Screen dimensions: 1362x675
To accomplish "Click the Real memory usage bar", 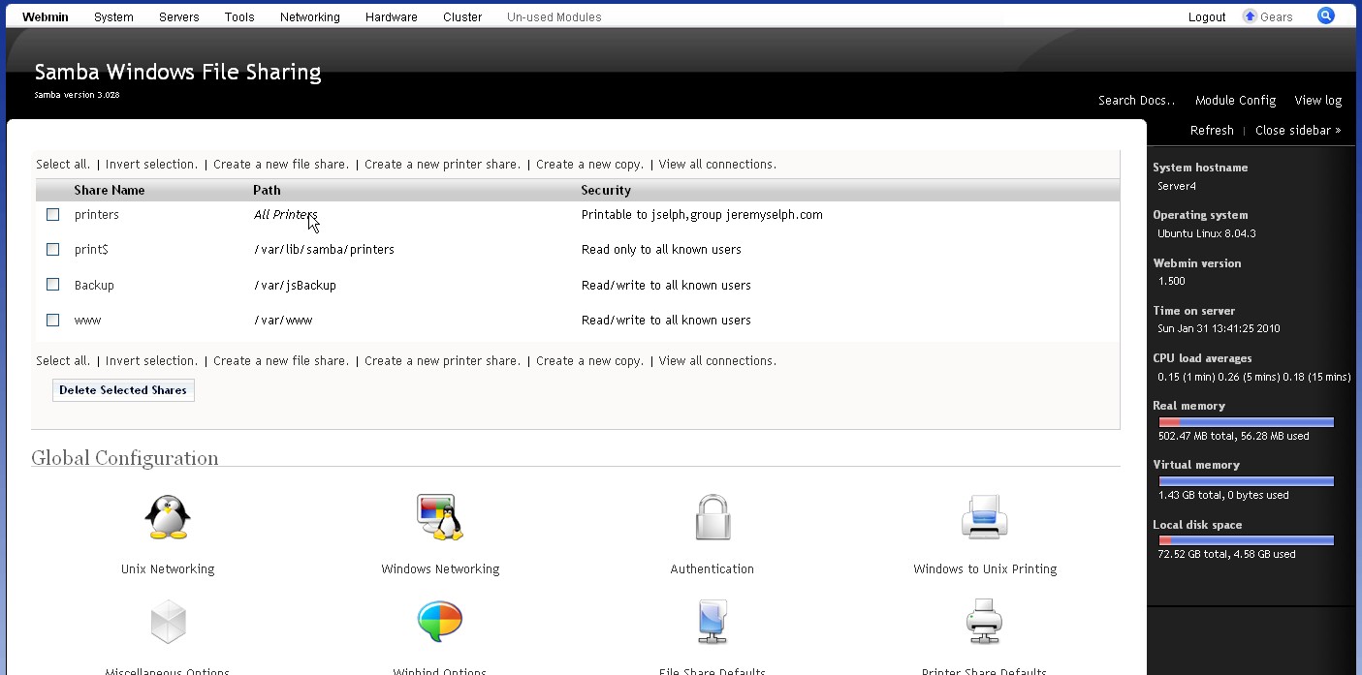I will click(1246, 422).
